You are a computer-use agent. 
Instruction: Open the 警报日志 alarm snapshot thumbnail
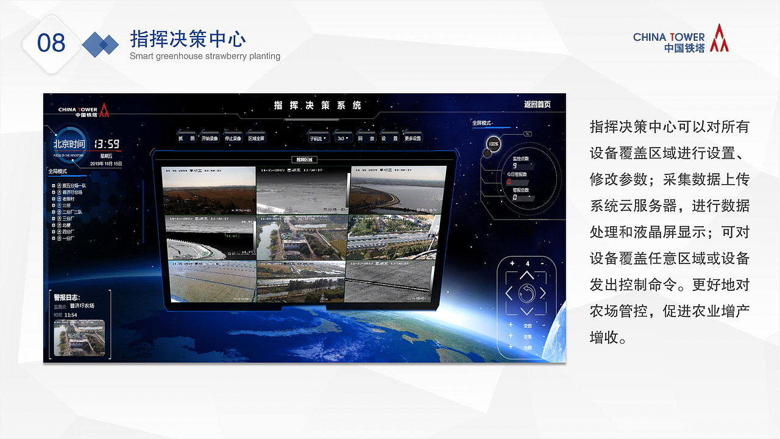coord(79,338)
